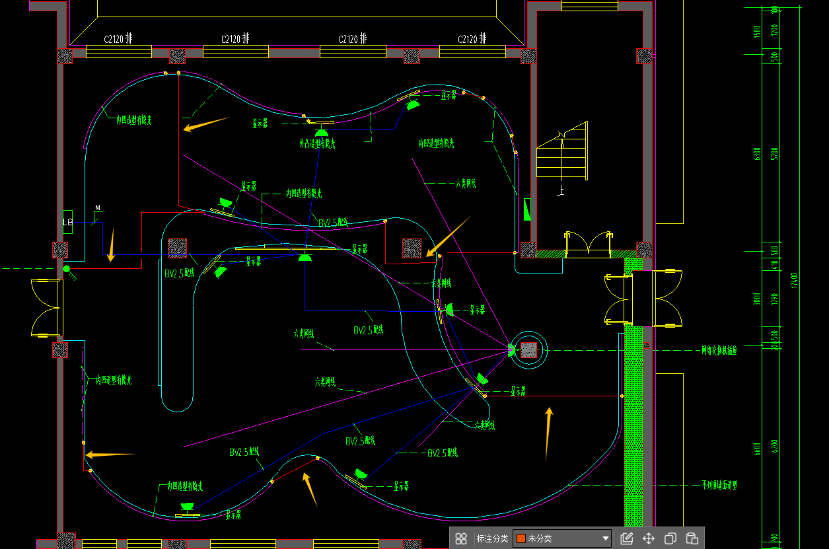The width and height of the screenshot is (829, 549).
Task: Select the 6600 dimension text
Action: click(x=758, y=450)
